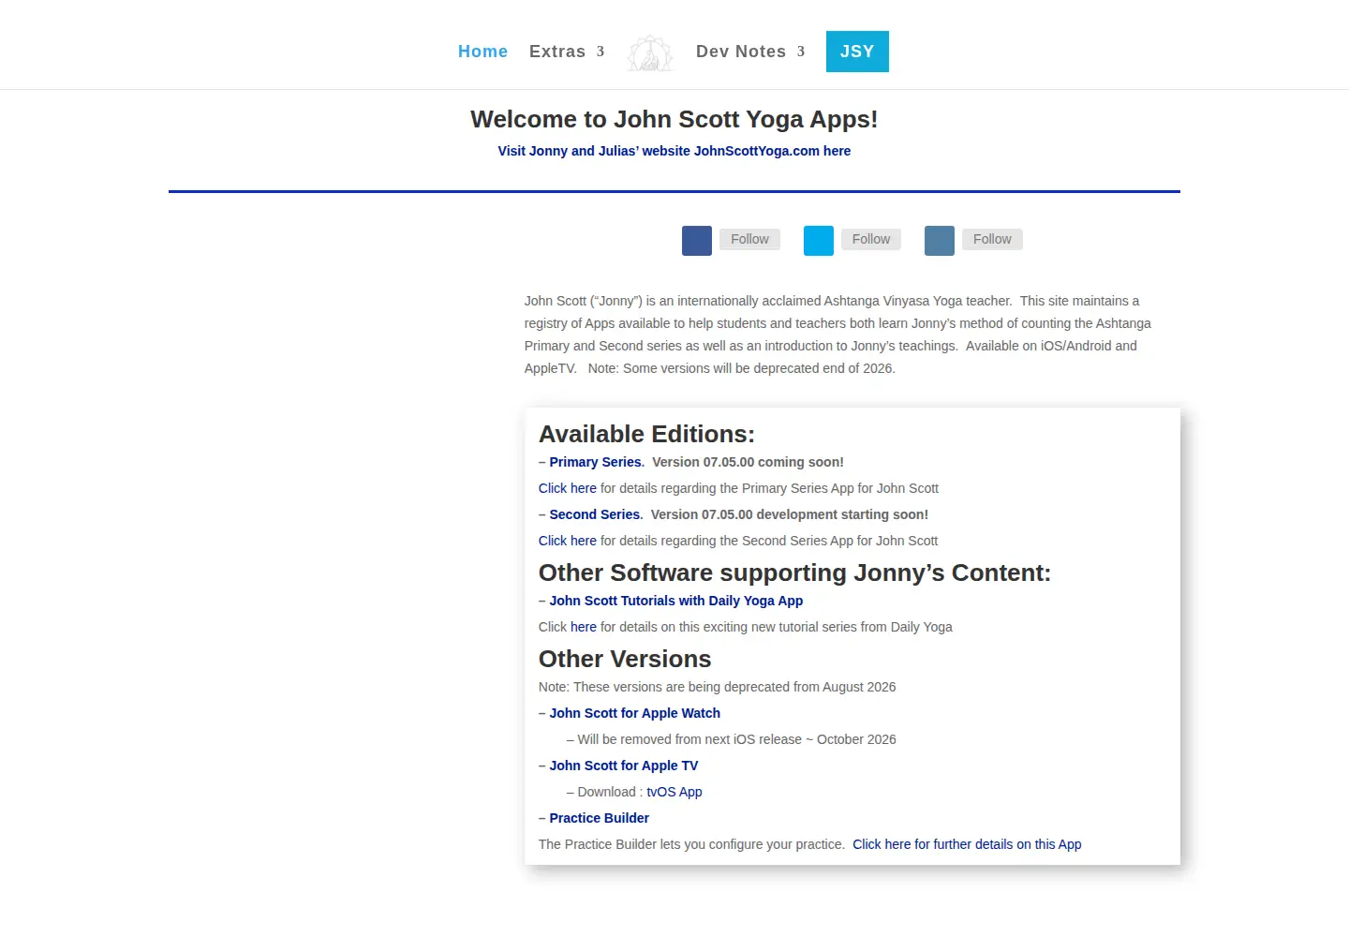1349x937 pixels.
Task: Open John Scott Tutorials with Daily Yoga App
Action: (676, 601)
